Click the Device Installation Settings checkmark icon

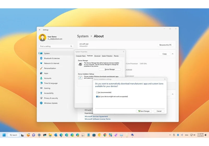80,78
